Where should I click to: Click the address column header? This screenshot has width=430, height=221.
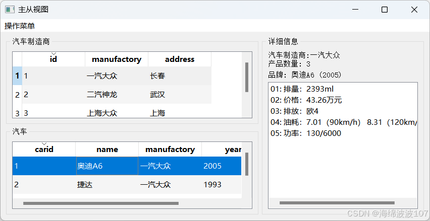[180, 59]
